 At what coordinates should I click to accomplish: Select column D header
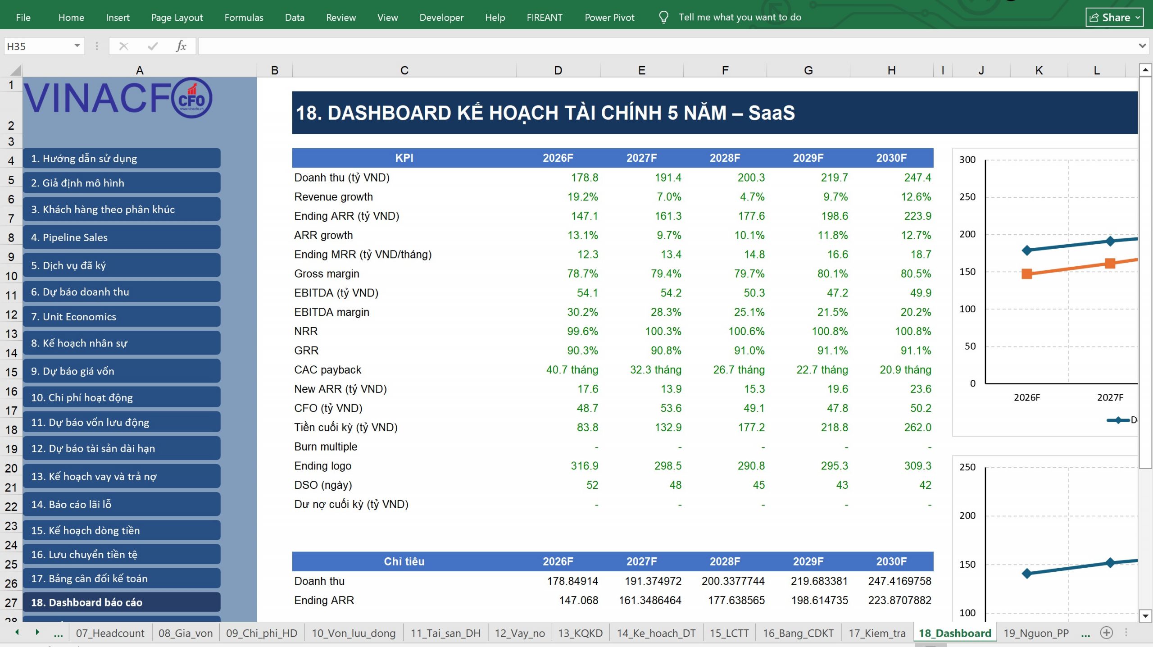pyautogui.click(x=558, y=70)
